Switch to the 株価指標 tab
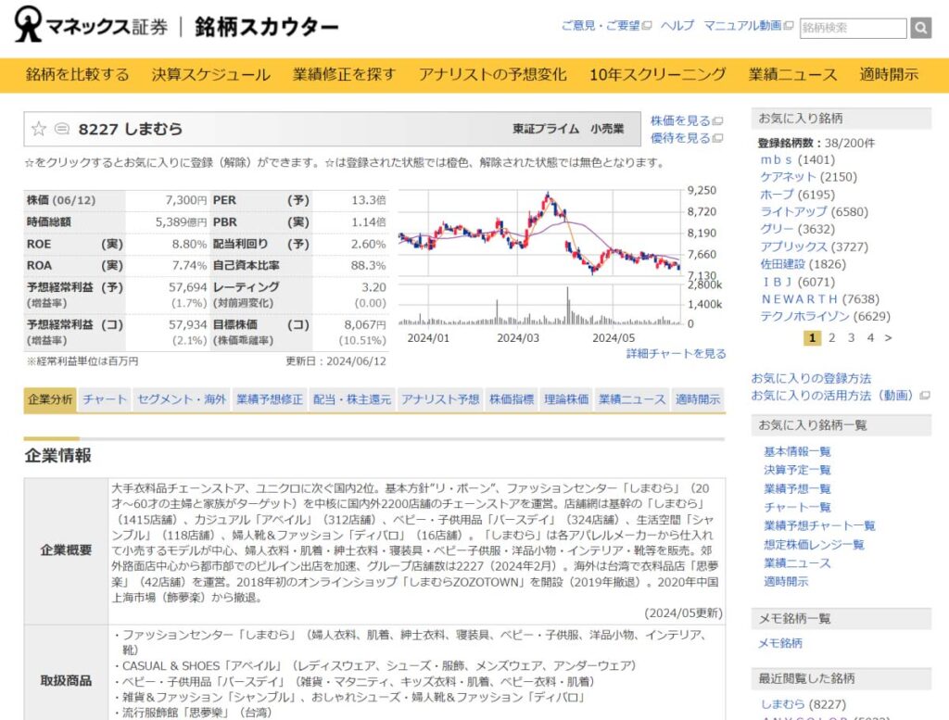The height and width of the screenshot is (720, 949). pos(512,399)
